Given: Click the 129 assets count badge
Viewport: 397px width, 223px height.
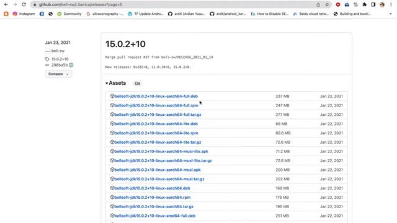Looking at the screenshot, I should 137,84.
